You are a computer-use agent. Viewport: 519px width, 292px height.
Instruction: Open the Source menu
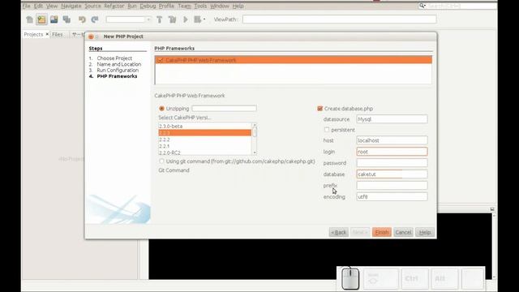tap(92, 6)
